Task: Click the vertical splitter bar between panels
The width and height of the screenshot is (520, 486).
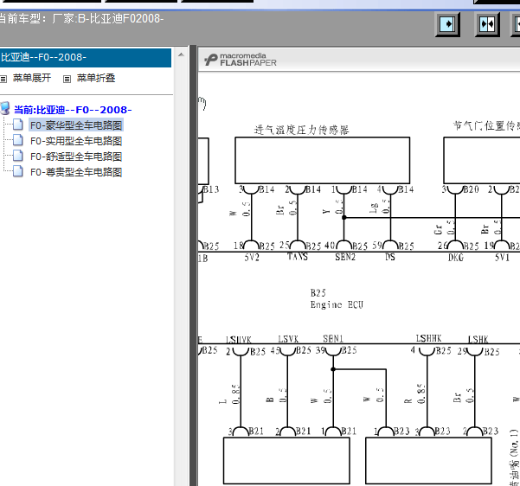Action: tap(193, 265)
